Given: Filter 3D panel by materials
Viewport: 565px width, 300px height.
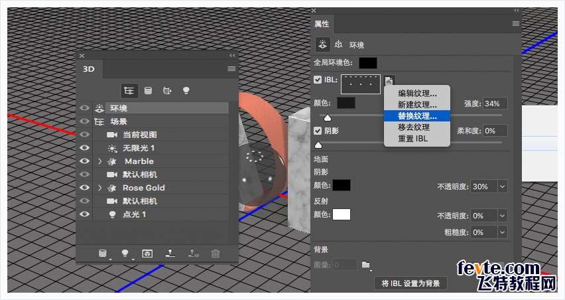Looking at the screenshot, I should [167, 90].
